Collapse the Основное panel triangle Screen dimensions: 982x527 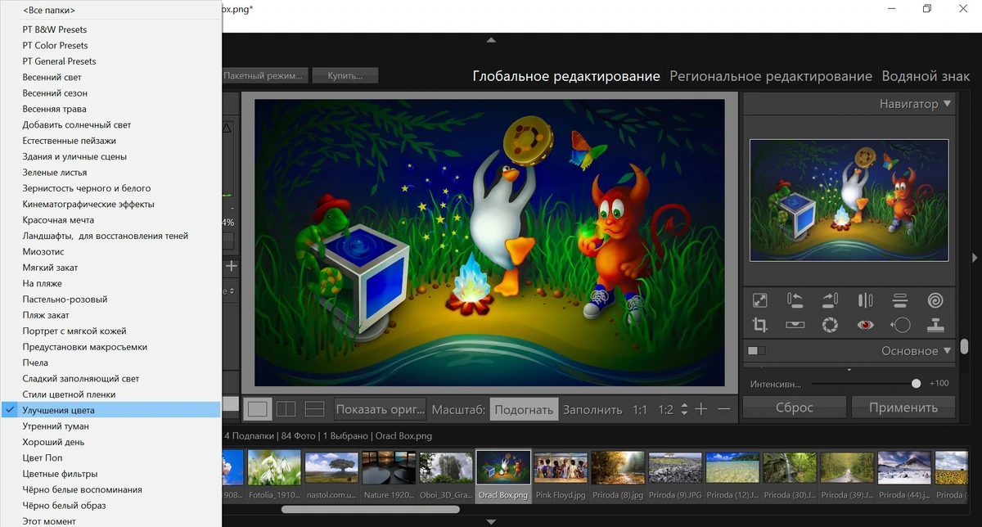[x=947, y=351]
